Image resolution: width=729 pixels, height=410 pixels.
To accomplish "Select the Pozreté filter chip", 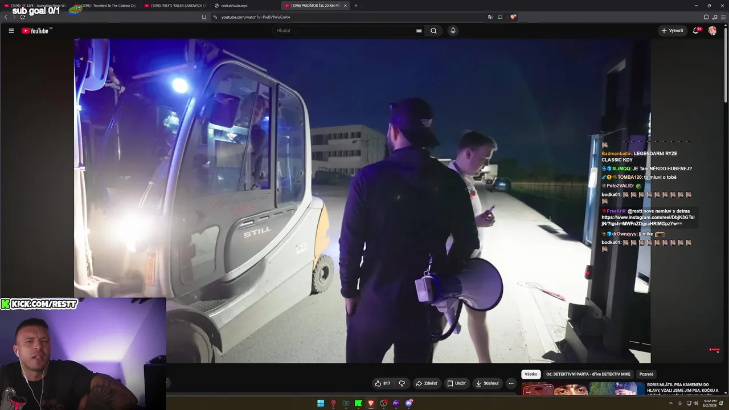I will click(646, 374).
